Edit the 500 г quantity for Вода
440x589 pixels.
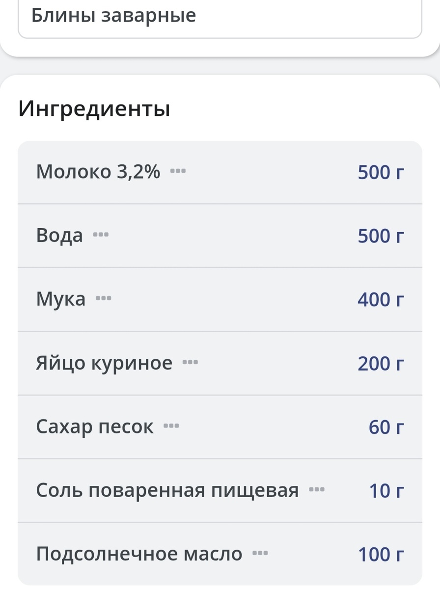381,236
